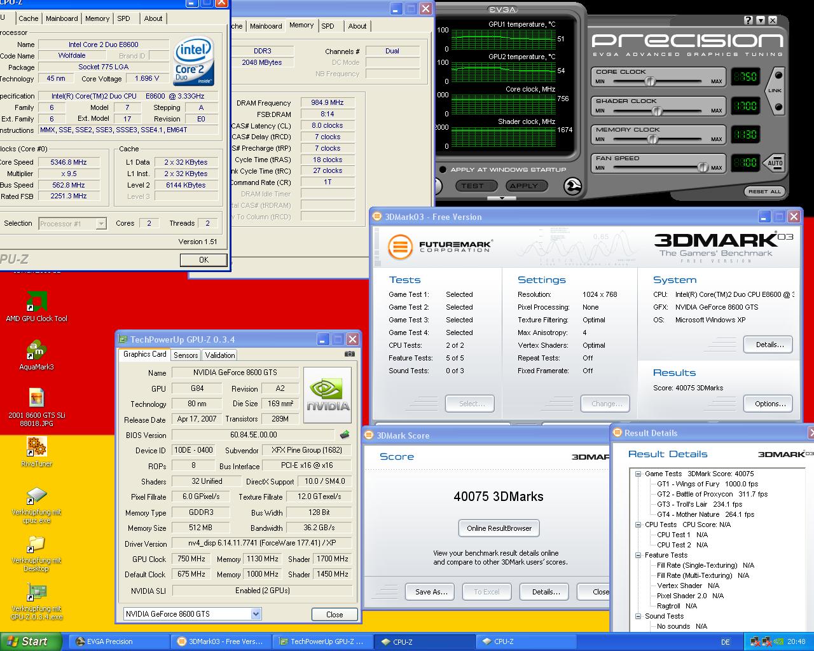Click the Futuremark orange logo in 3DMark03

coord(401,247)
